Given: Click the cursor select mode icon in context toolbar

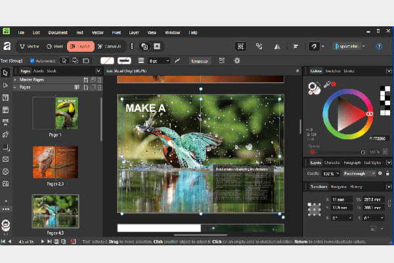Looking at the screenshot, I should tap(64, 60).
